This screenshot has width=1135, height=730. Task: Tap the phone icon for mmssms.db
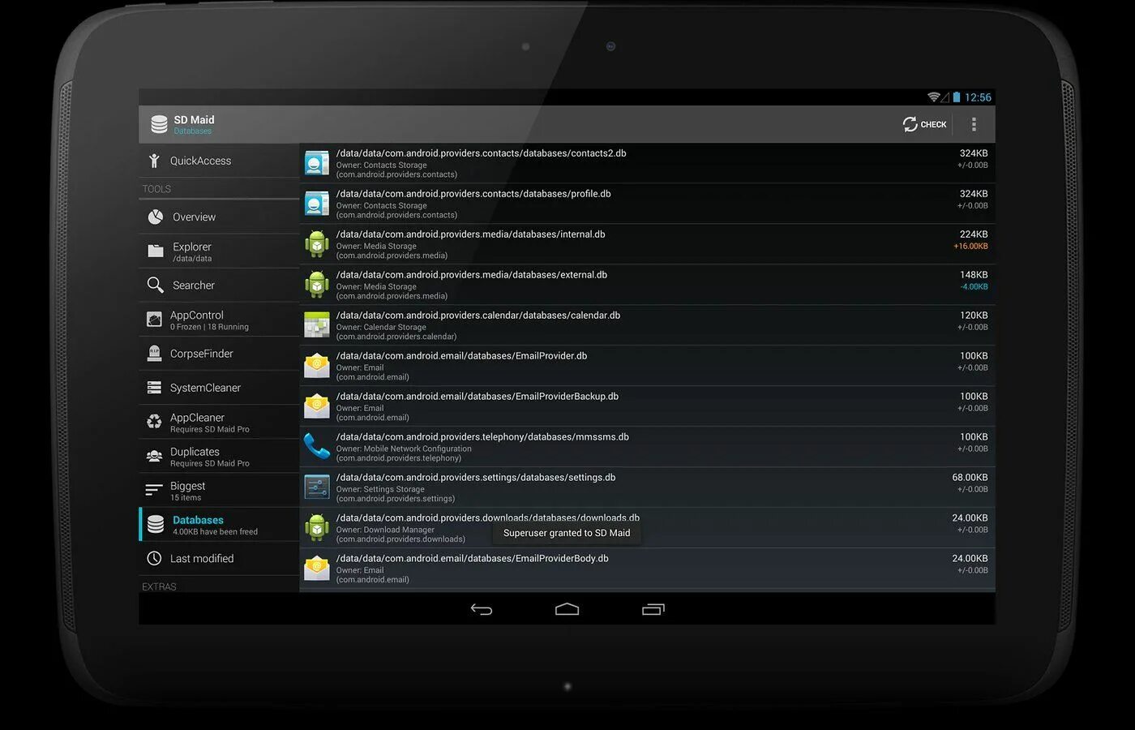tap(317, 446)
